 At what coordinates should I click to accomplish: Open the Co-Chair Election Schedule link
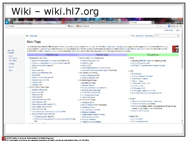(141, 63)
